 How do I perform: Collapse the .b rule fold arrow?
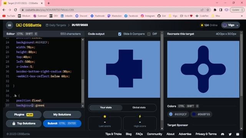coord(11,96)
